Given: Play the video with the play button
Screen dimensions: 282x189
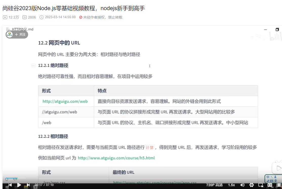Looking at the screenshot, I should coord(19,185).
